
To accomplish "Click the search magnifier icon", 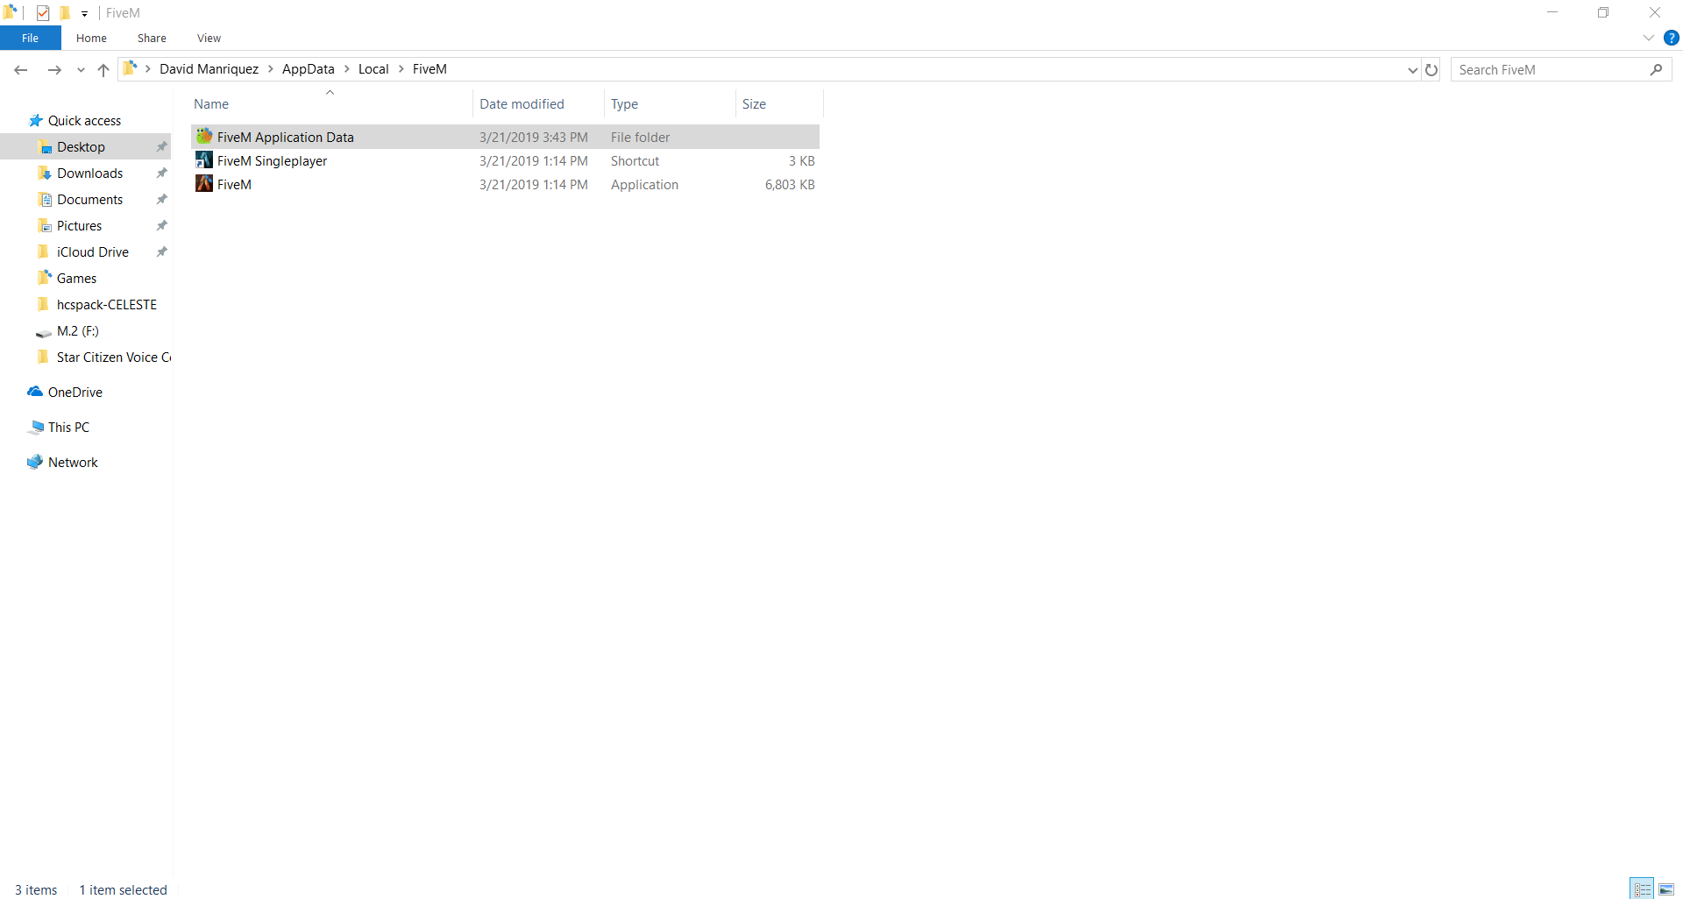I will click(x=1656, y=70).
